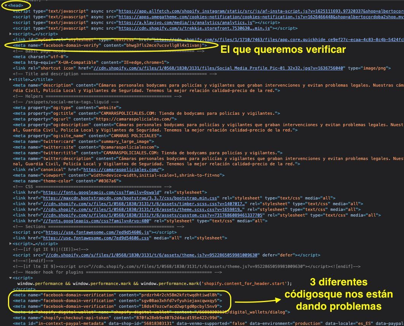Open the cusstom.css asset link

click(153, 215)
